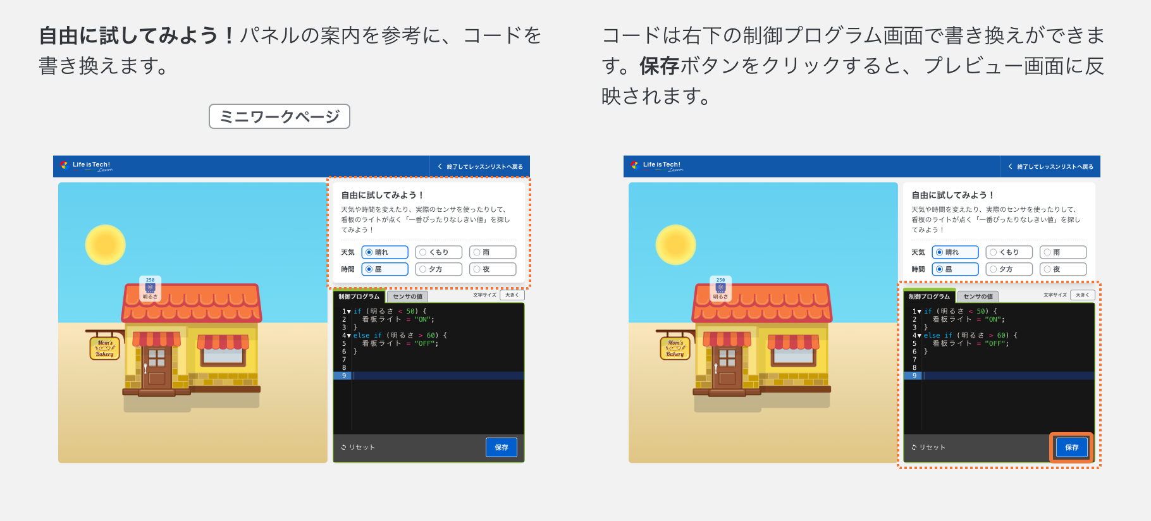Select the くもり weather option in left screenshot

438,252
